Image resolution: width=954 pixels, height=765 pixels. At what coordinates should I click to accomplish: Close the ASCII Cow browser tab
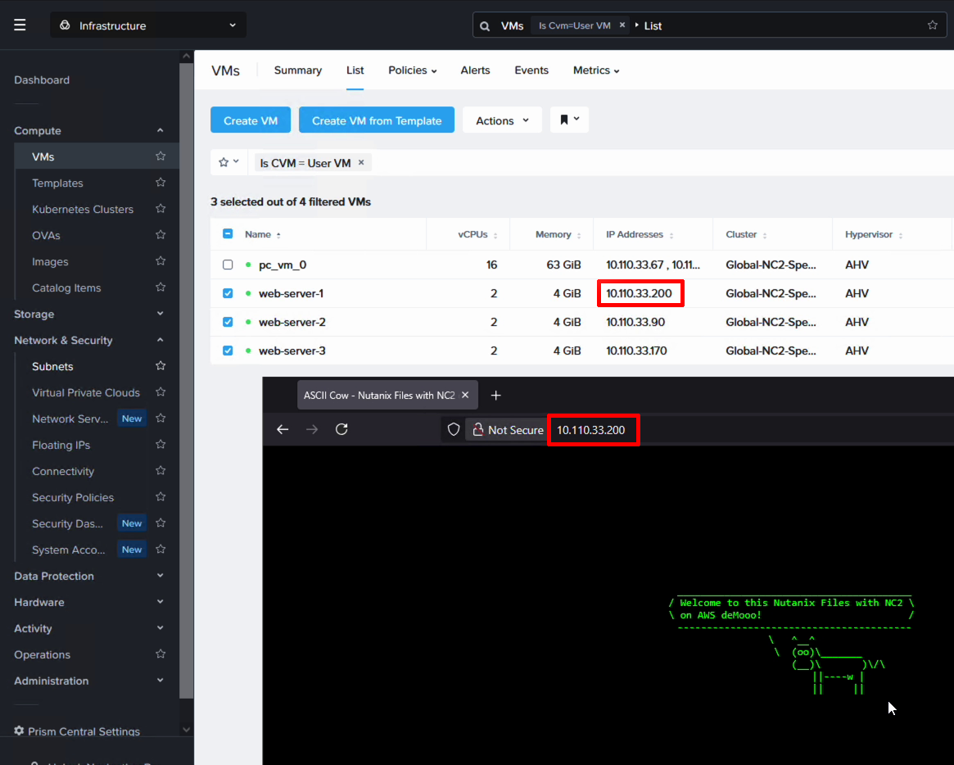(465, 395)
